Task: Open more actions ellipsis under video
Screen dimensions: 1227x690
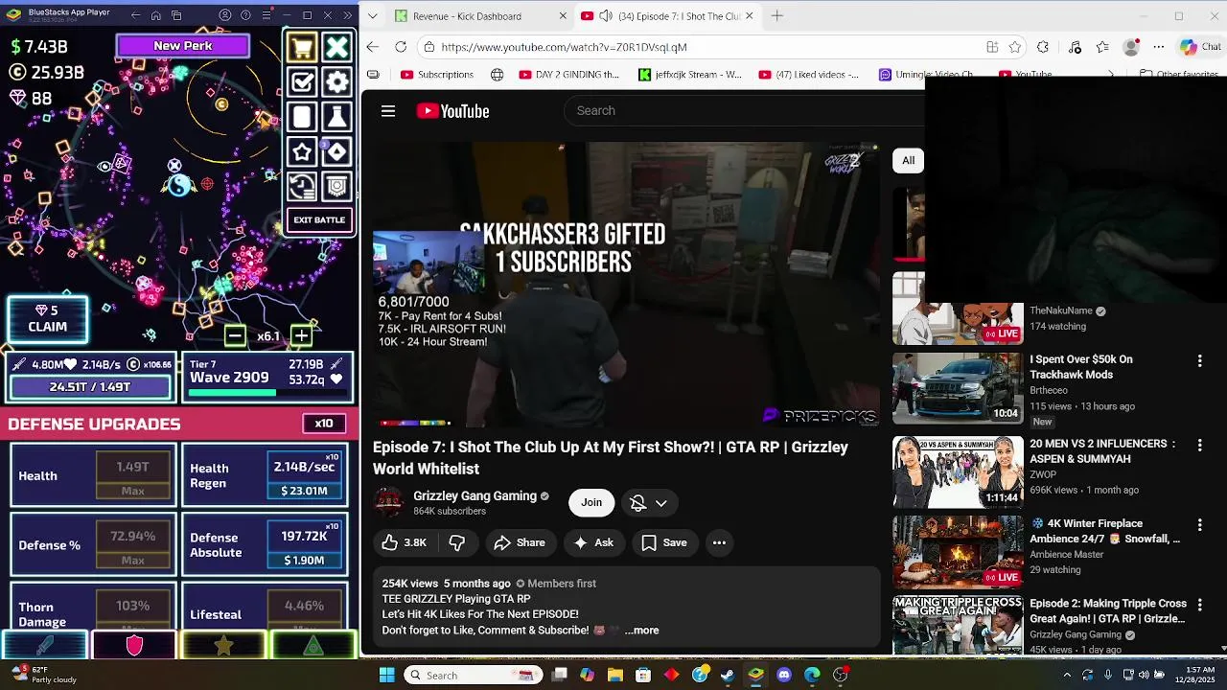Action: pyautogui.click(x=719, y=542)
